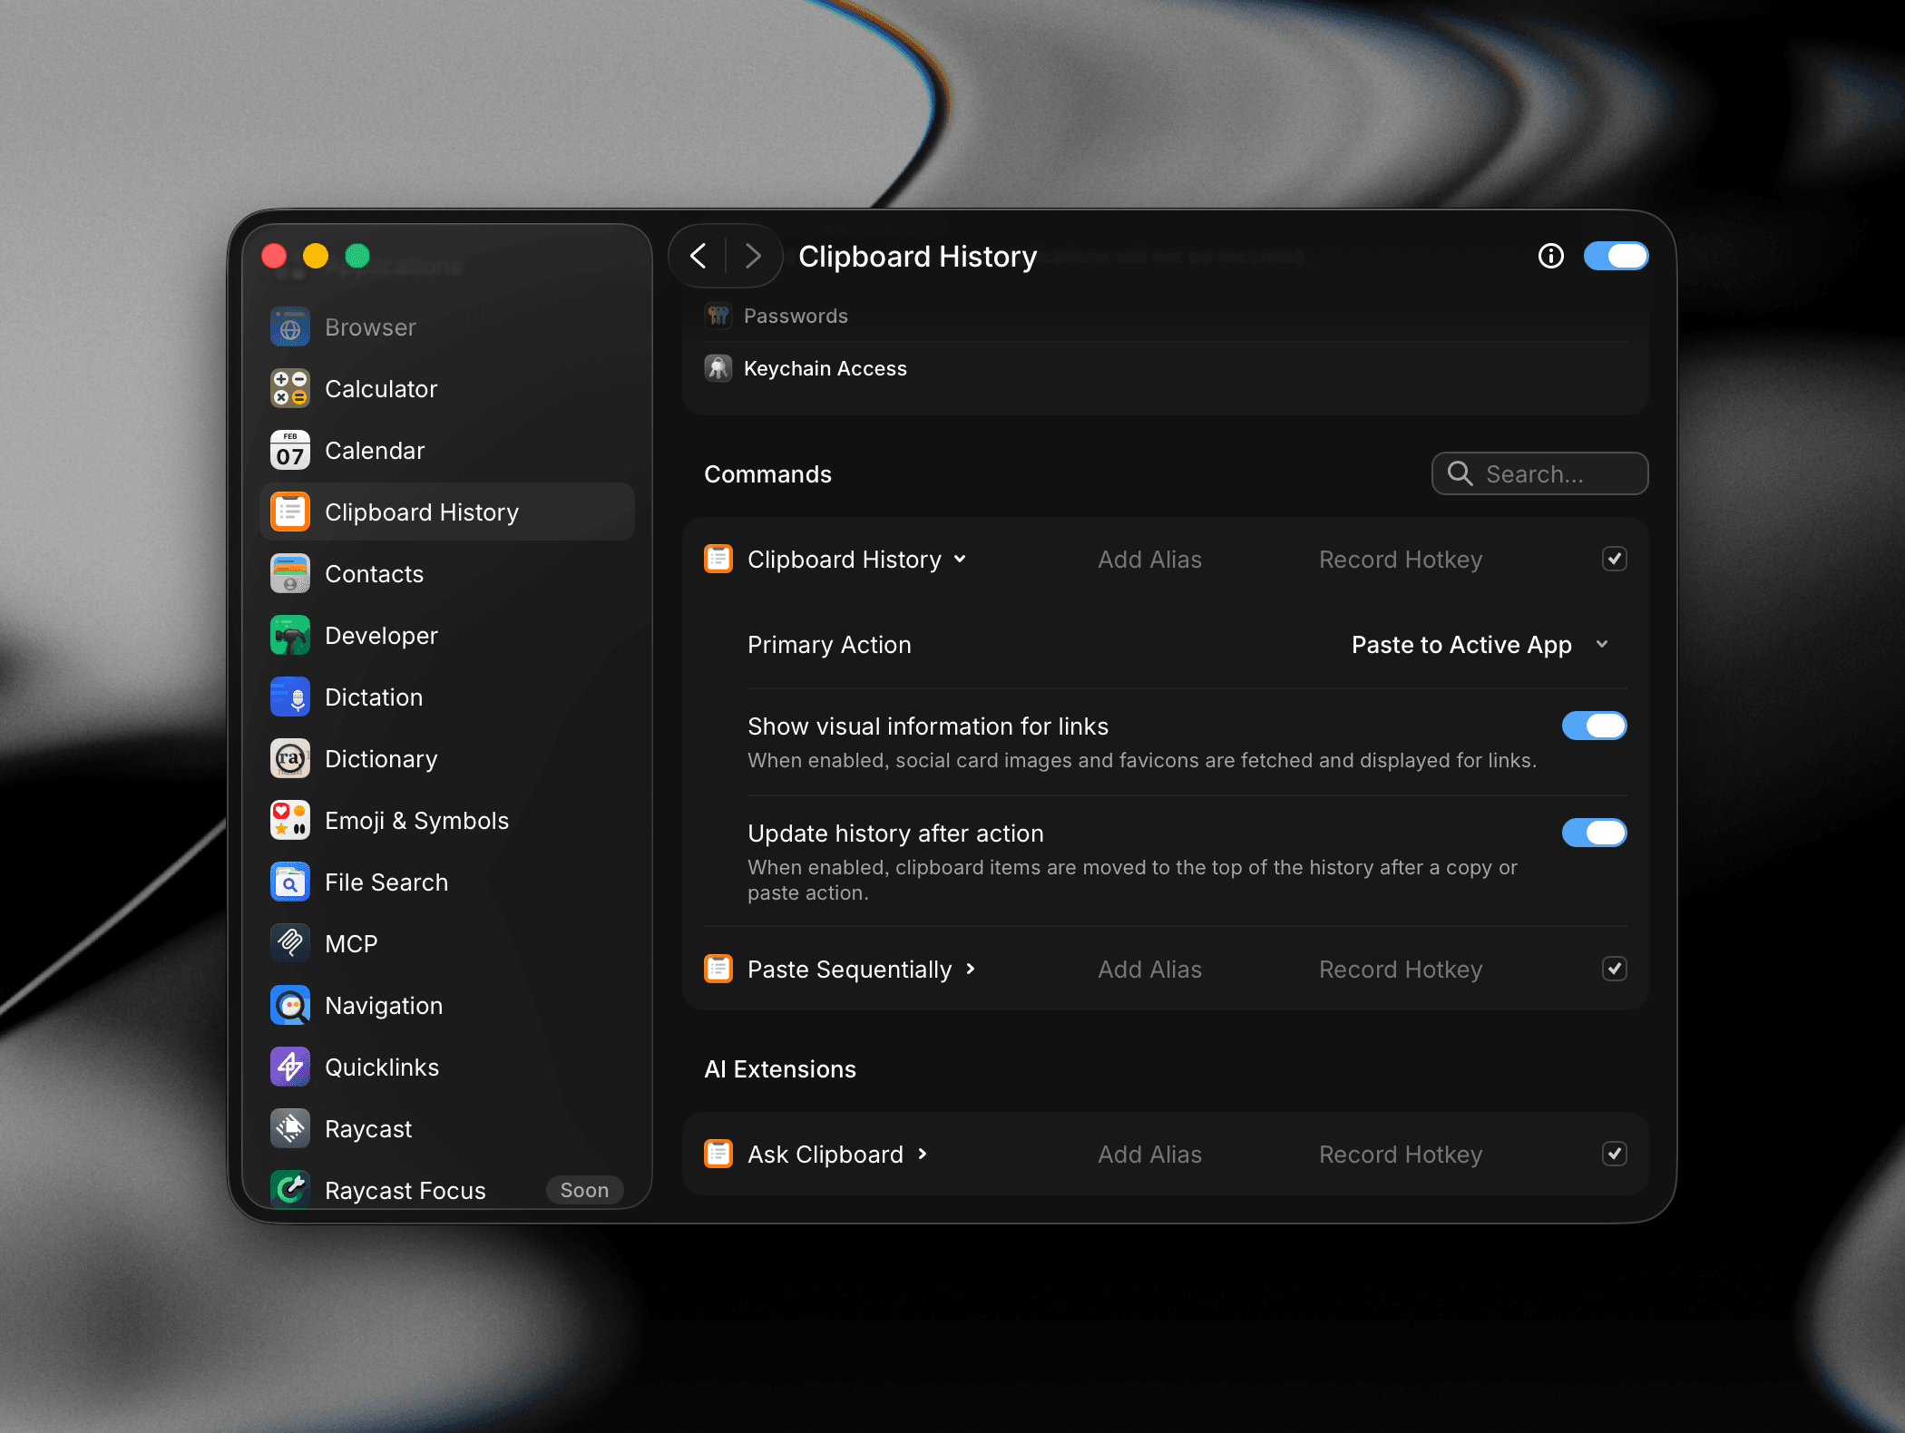Click the purple Quicklinks icon
This screenshot has width=1905, height=1433.
(x=290, y=1067)
